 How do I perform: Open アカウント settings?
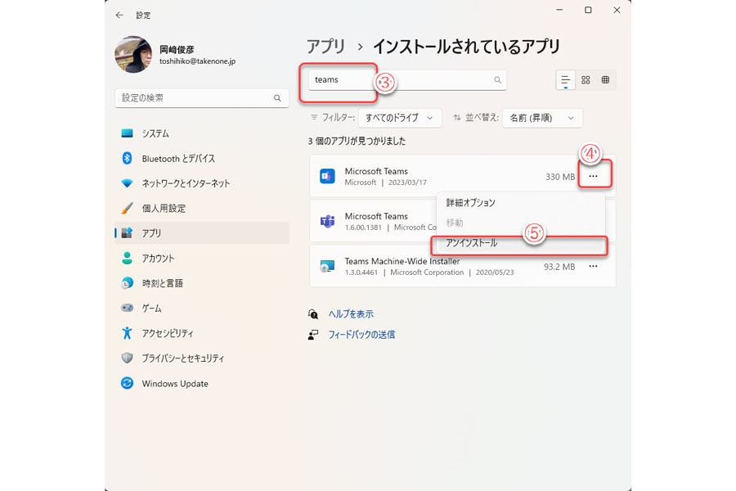tap(202, 258)
